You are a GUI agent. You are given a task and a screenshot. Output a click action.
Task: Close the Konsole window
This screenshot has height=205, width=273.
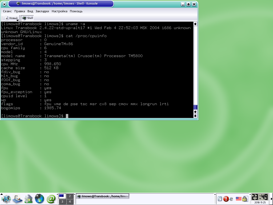coord(194,4)
